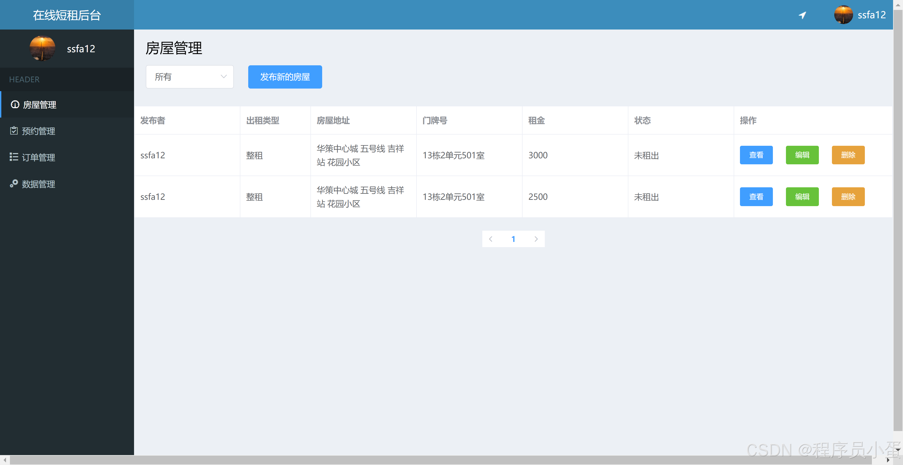Click 发布新的房屋 button
The width and height of the screenshot is (903, 465).
click(x=285, y=77)
